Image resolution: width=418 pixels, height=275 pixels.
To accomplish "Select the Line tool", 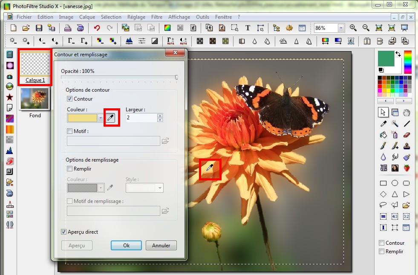I will pos(406,124).
